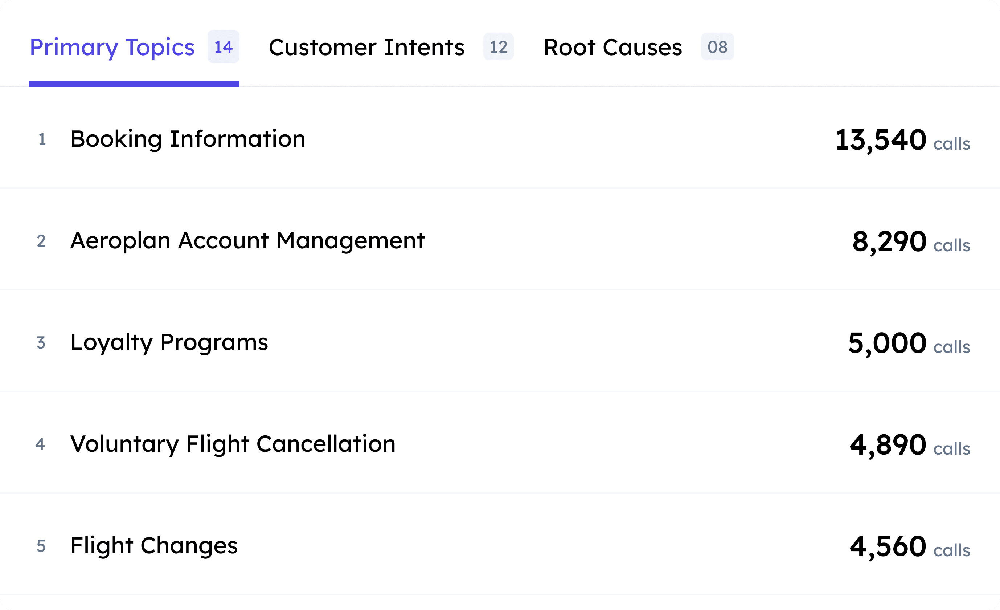Click rank number 2 beside Aeroplan
Screen dimensions: 1000x610
point(41,241)
